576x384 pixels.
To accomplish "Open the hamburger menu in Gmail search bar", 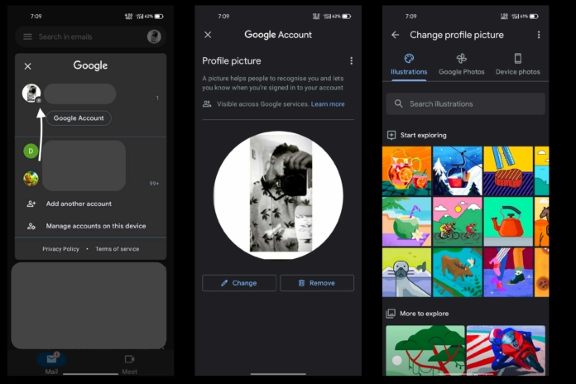I will pos(27,36).
